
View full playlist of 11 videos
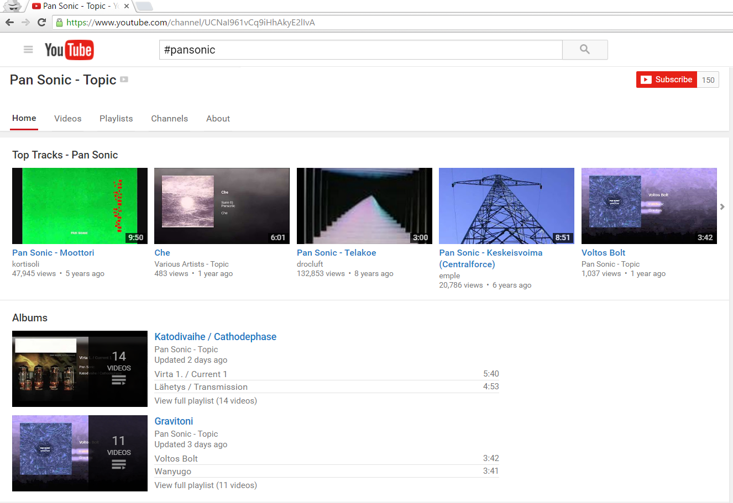click(206, 485)
